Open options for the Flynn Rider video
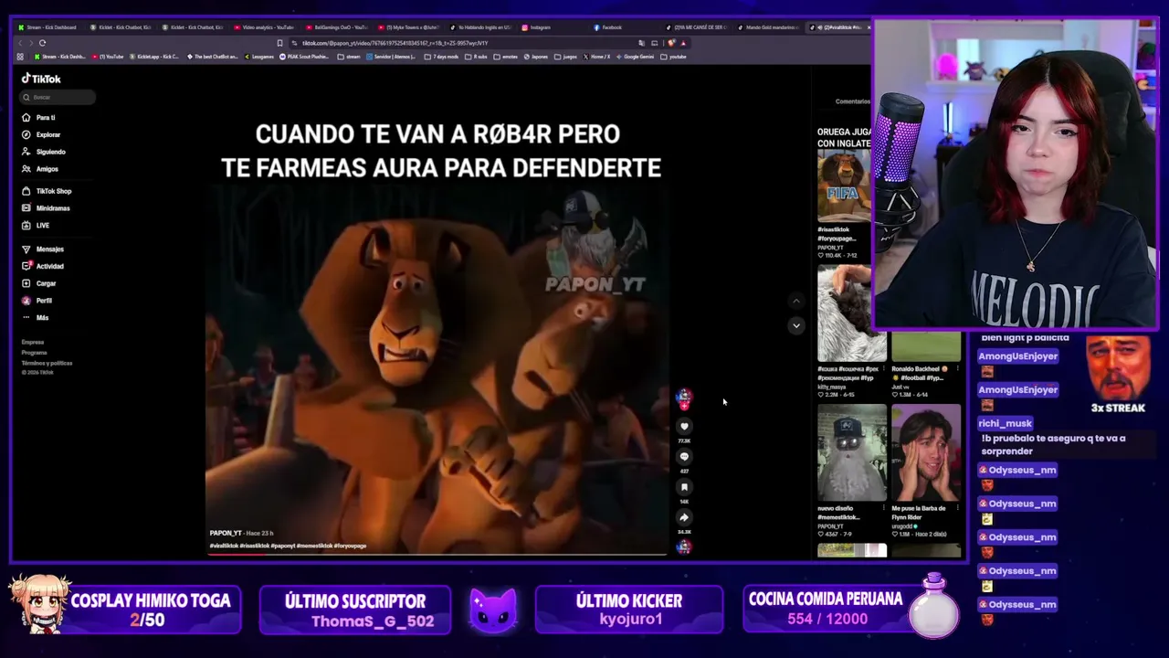The height and width of the screenshot is (658, 1169). tap(957, 508)
